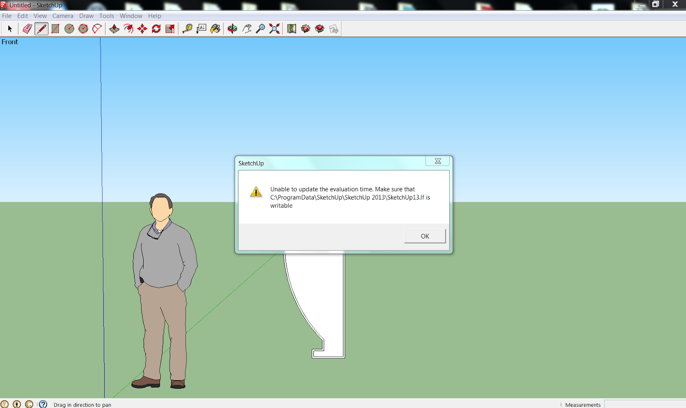
Task: Click the Share Model icon
Action: pos(319,29)
